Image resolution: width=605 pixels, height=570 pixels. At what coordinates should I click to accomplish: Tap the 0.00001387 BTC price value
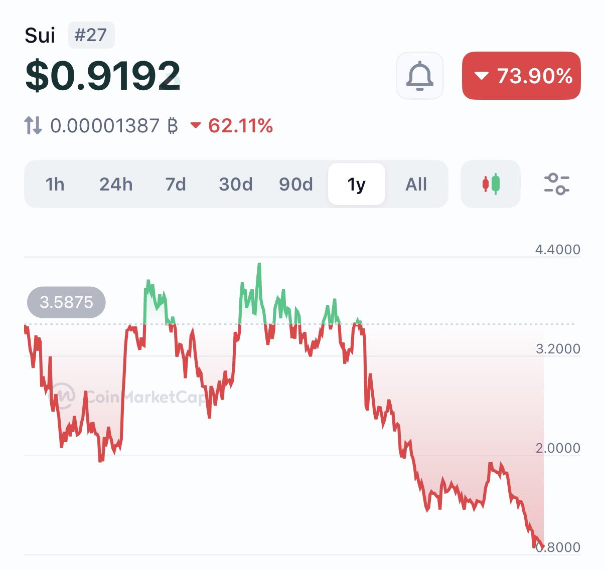click(105, 126)
